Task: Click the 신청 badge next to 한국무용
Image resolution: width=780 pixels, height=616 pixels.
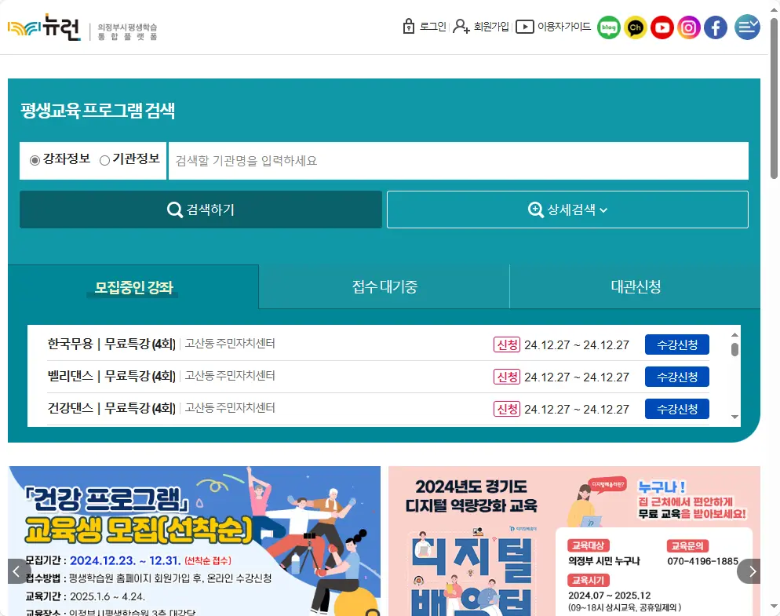Action: [506, 344]
